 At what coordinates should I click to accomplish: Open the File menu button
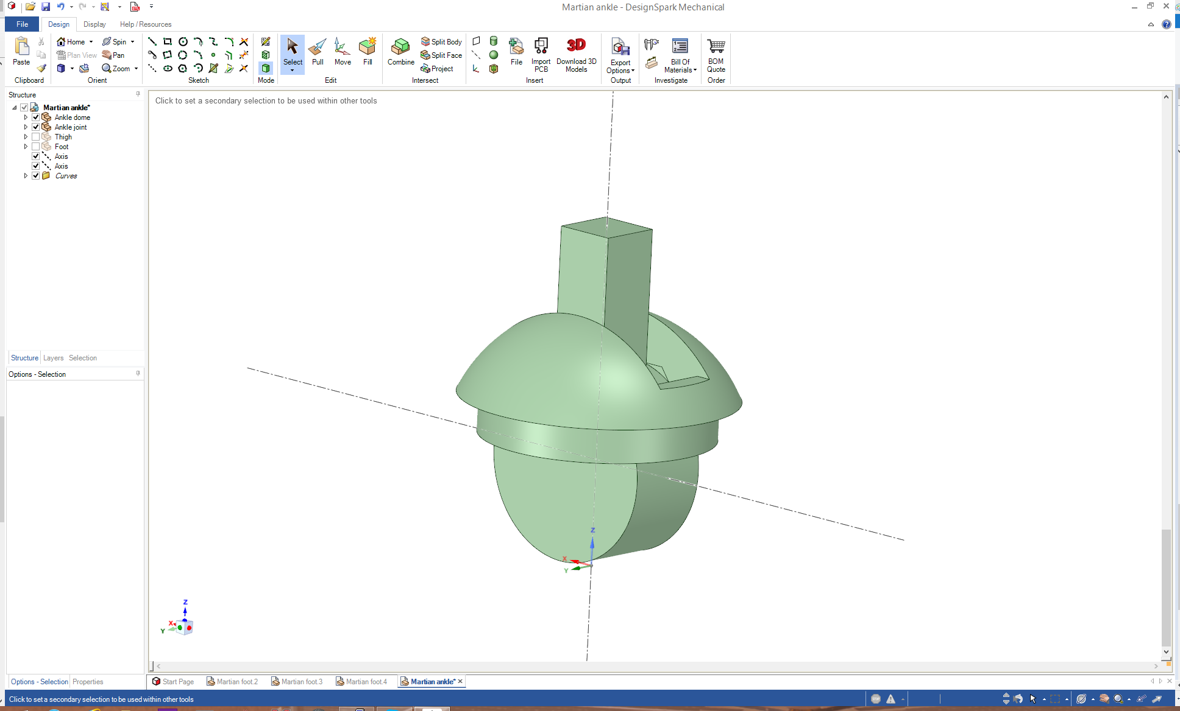pyautogui.click(x=22, y=24)
